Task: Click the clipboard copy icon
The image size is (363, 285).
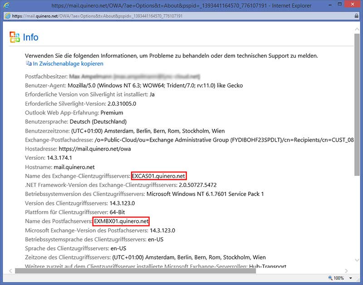Action: pos(29,64)
